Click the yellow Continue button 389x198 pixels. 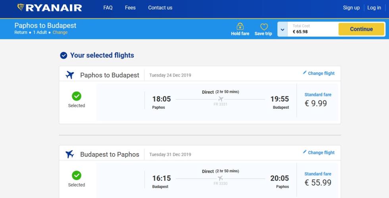point(361,29)
